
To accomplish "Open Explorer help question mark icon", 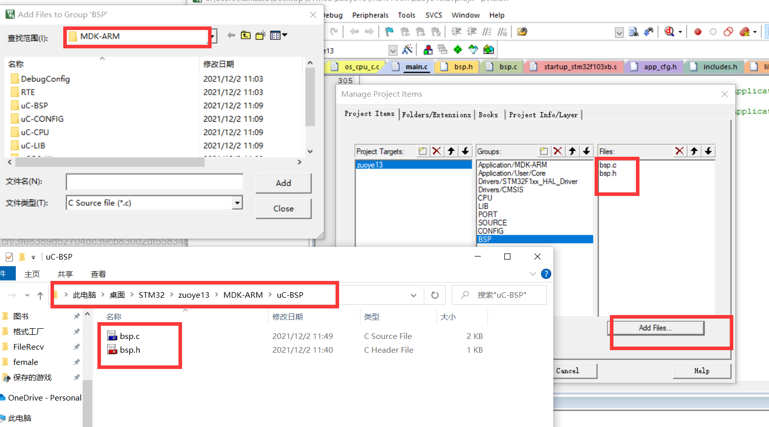I will pyautogui.click(x=546, y=274).
